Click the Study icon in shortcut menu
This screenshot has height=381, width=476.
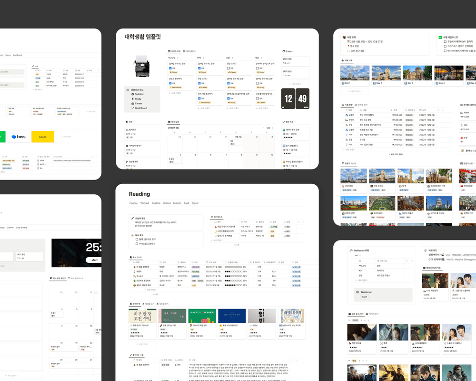point(132,99)
